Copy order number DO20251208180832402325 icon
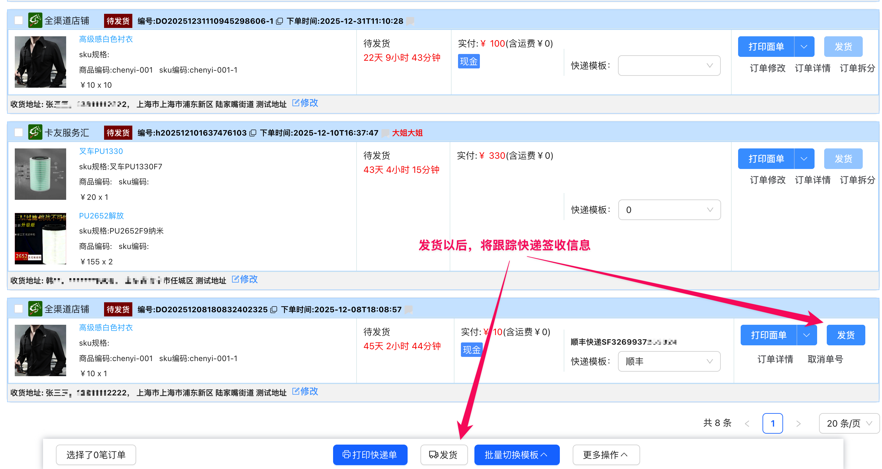 click(274, 309)
